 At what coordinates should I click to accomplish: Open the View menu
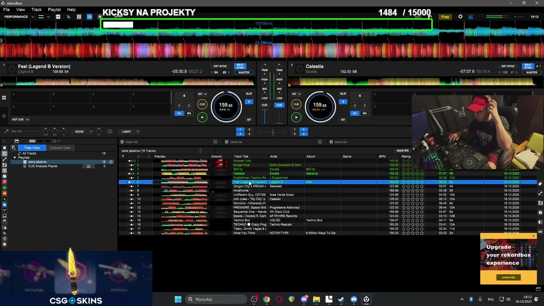(20, 9)
